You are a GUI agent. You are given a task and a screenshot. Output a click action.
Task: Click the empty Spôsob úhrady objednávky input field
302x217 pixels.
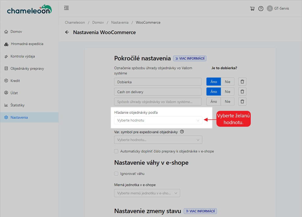point(158,101)
